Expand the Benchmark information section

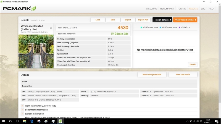click(x=22, y=110)
